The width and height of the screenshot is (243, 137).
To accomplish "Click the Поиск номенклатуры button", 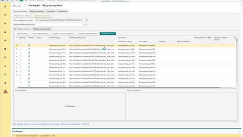I will (x=41, y=33).
